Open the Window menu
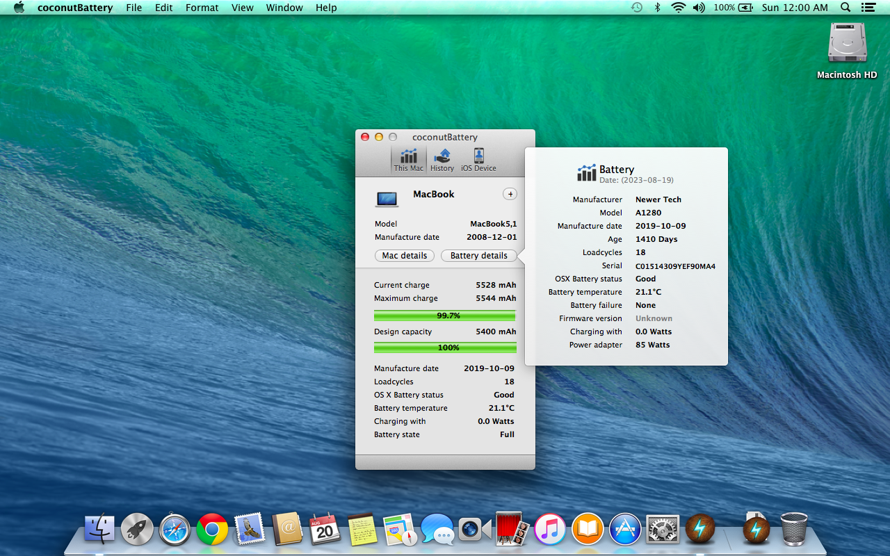Image resolution: width=890 pixels, height=556 pixels. (x=284, y=8)
